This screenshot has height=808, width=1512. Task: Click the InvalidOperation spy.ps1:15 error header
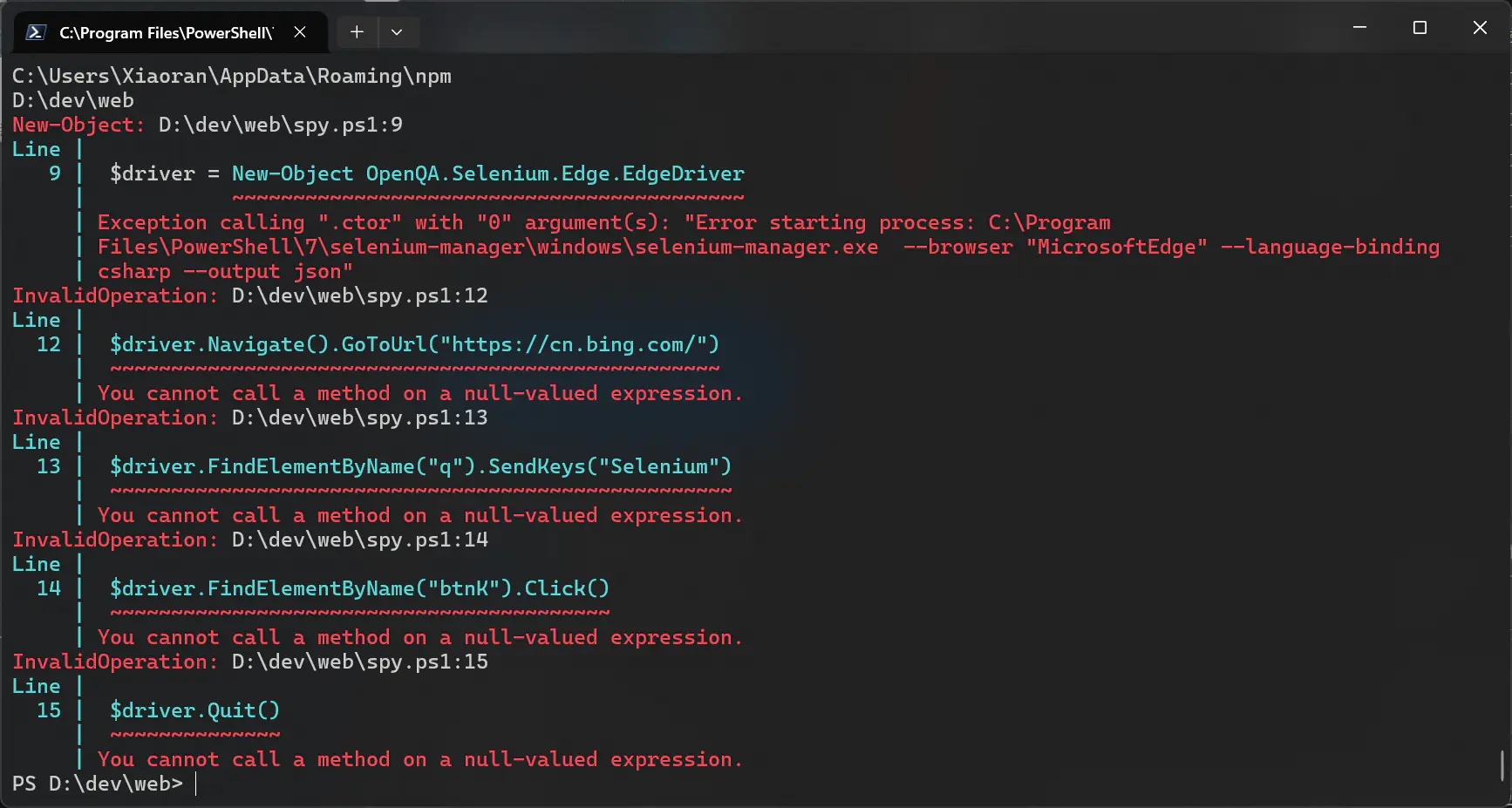250,662
